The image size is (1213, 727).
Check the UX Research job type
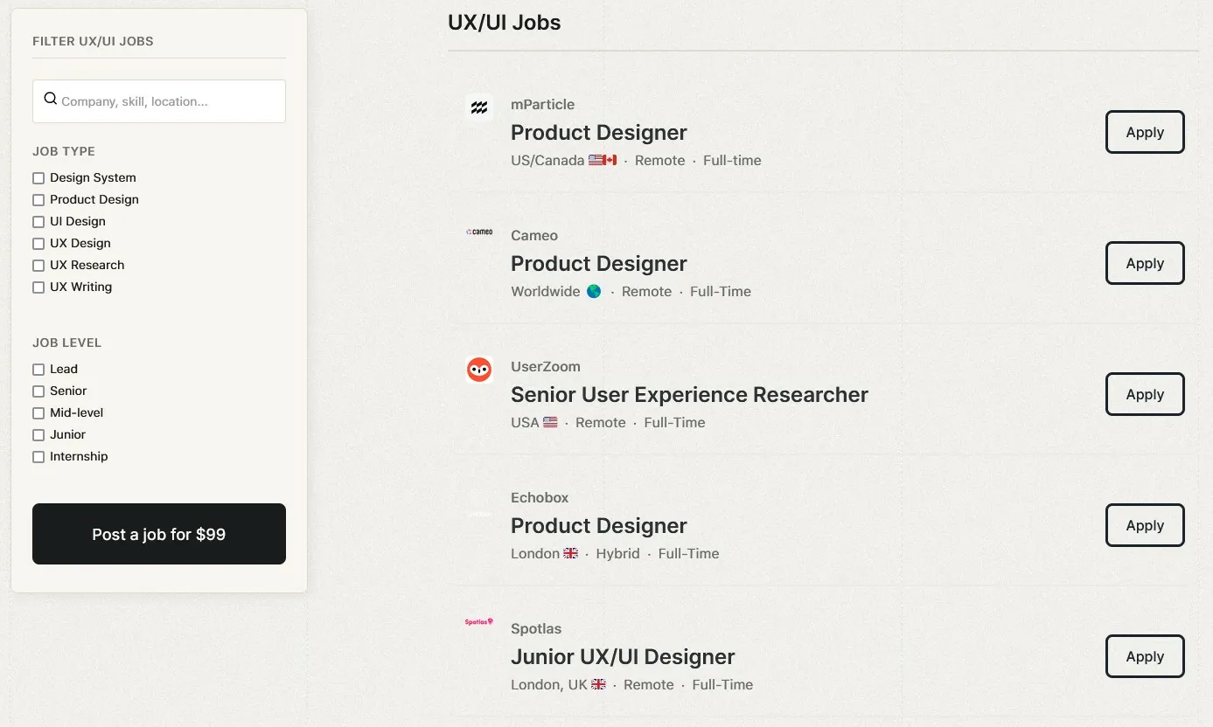click(x=38, y=266)
